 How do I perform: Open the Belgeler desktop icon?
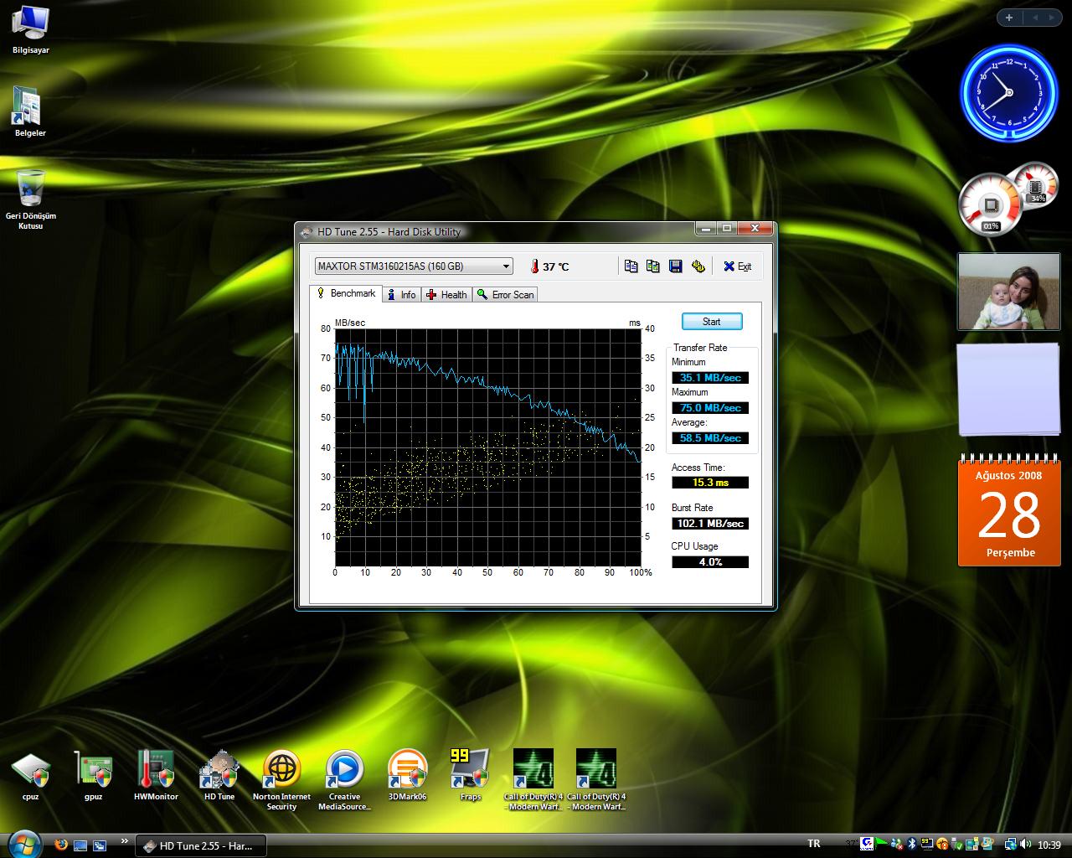(30, 111)
